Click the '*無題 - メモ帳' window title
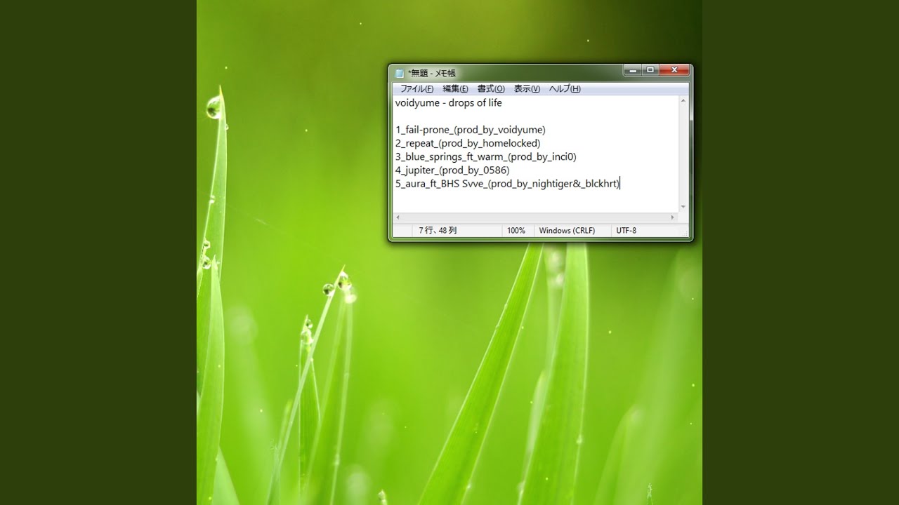 431,73
